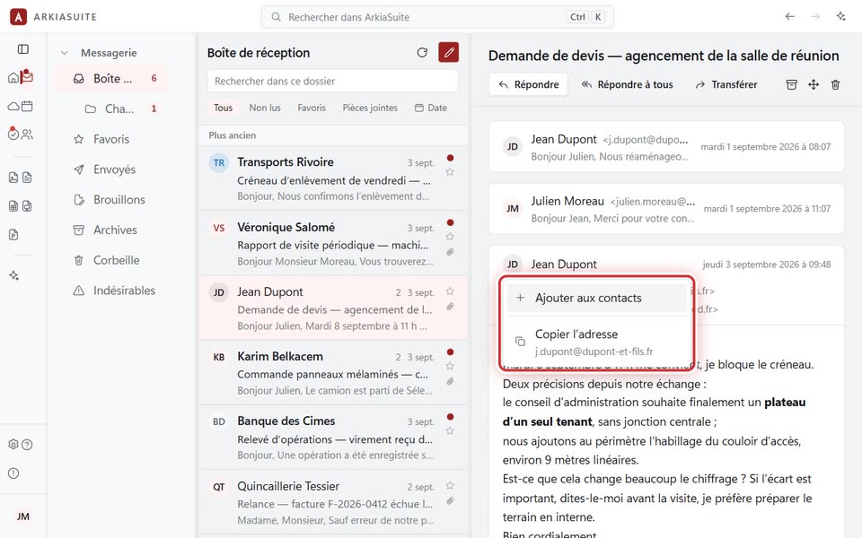
Task: Toggle the unread dot on Véronique Salomé's email
Action: point(450,223)
